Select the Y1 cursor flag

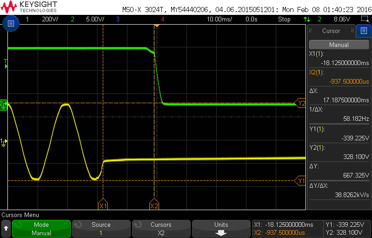[300, 181]
